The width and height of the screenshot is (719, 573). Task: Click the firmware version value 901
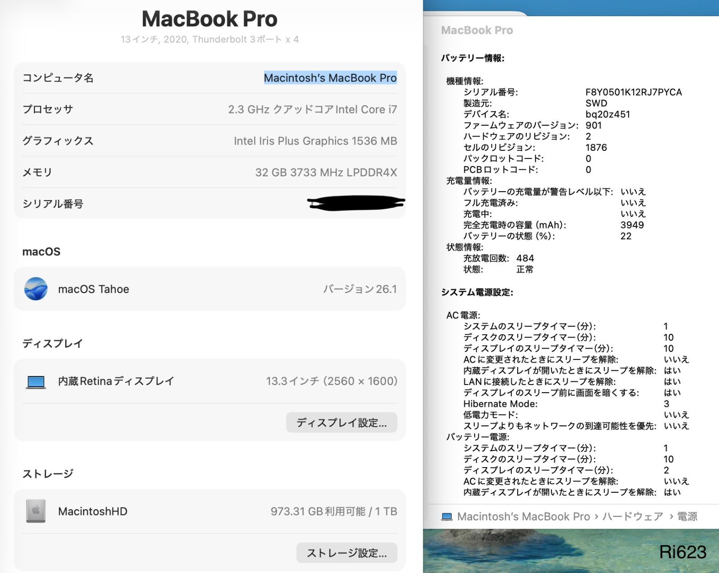pos(594,125)
